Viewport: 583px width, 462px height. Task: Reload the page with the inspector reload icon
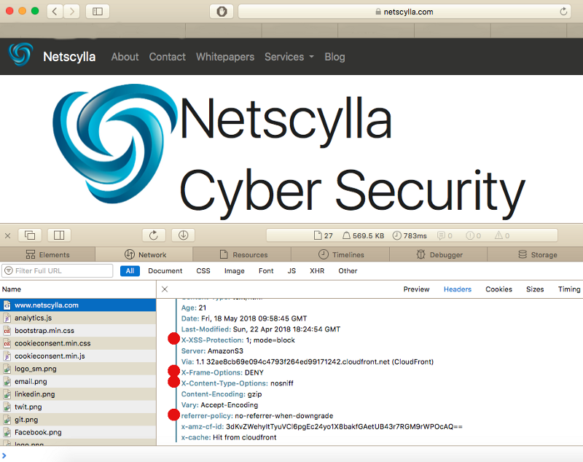[154, 235]
